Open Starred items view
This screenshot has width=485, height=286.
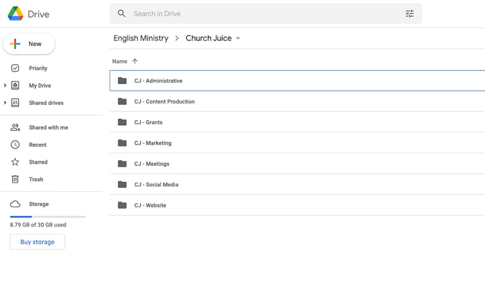click(38, 162)
